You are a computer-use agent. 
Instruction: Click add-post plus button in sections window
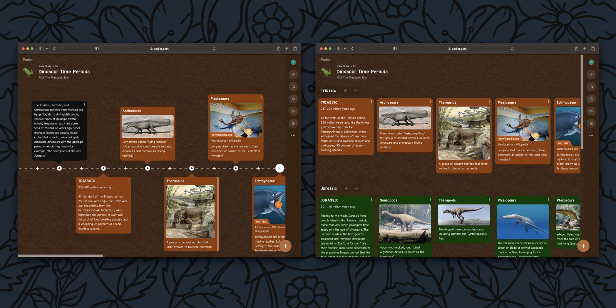tap(583, 246)
